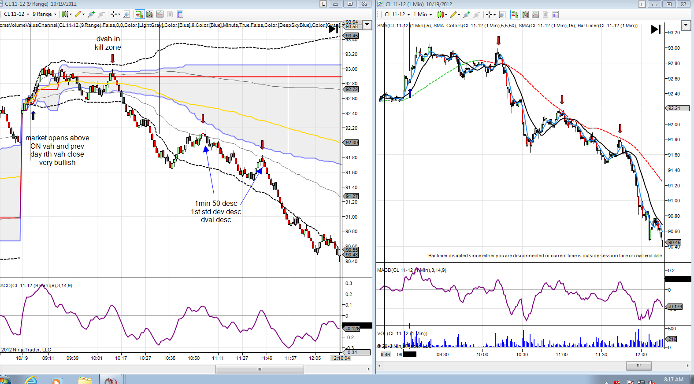Screen dimensions: 694x384
Task: Toggle link 'L' button on 1 Min window
Action: 642,4
